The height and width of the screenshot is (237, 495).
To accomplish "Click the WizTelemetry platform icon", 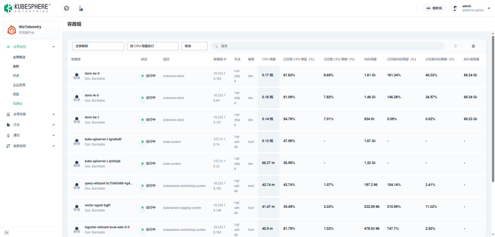I will [x=12, y=30].
